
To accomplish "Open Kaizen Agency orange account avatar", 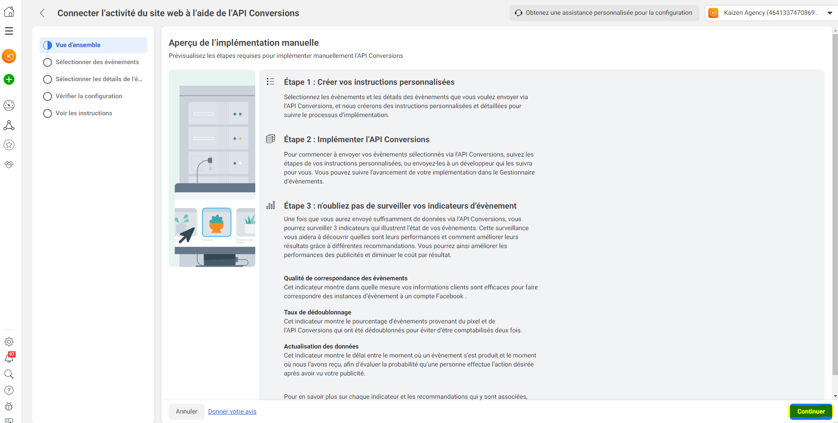I will pyautogui.click(x=9, y=56).
